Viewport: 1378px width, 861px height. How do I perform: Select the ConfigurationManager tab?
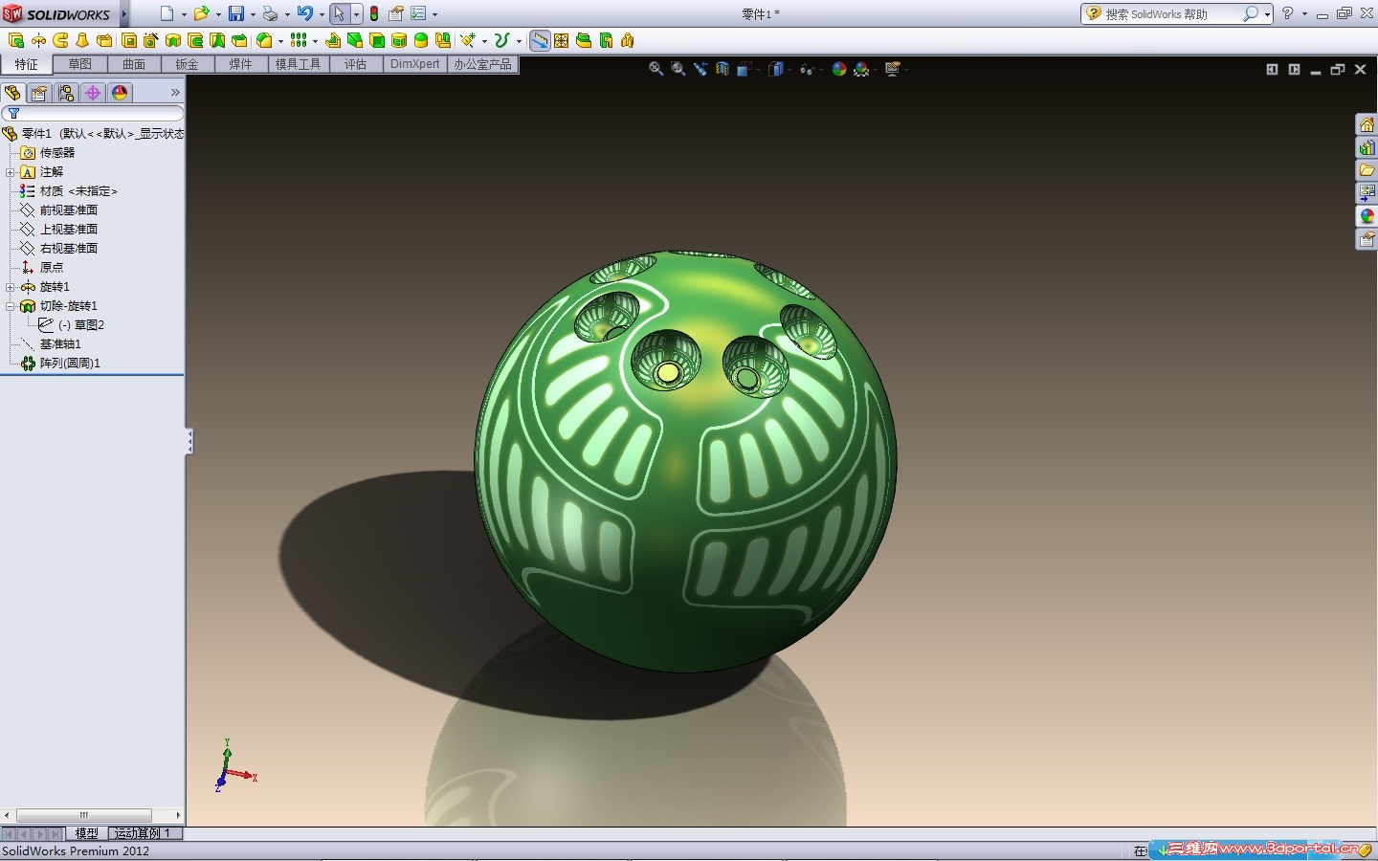point(66,93)
